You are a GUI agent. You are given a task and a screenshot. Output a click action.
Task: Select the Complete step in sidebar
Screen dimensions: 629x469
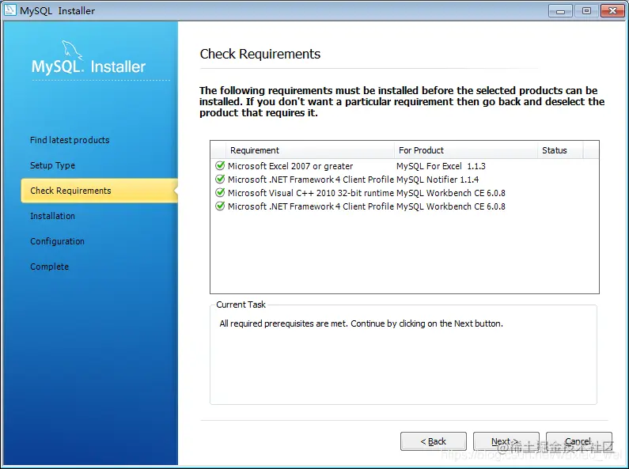[49, 267]
